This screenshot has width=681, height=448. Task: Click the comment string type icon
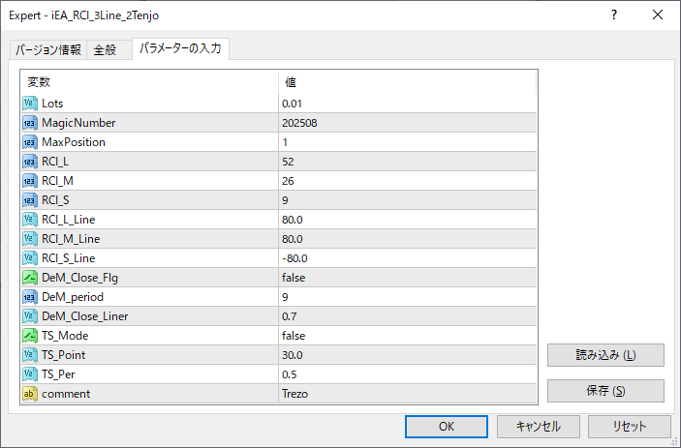30,393
